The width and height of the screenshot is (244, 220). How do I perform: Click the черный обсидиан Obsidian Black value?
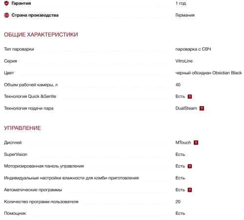208,73
